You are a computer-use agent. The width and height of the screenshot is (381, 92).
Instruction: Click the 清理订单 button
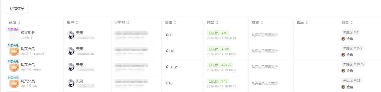[17, 9]
